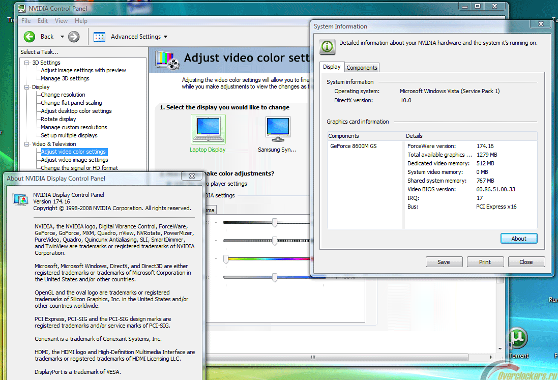The image size is (558, 380).
Task: Select the Samsung Syn... monitor icon
Action: click(x=278, y=129)
